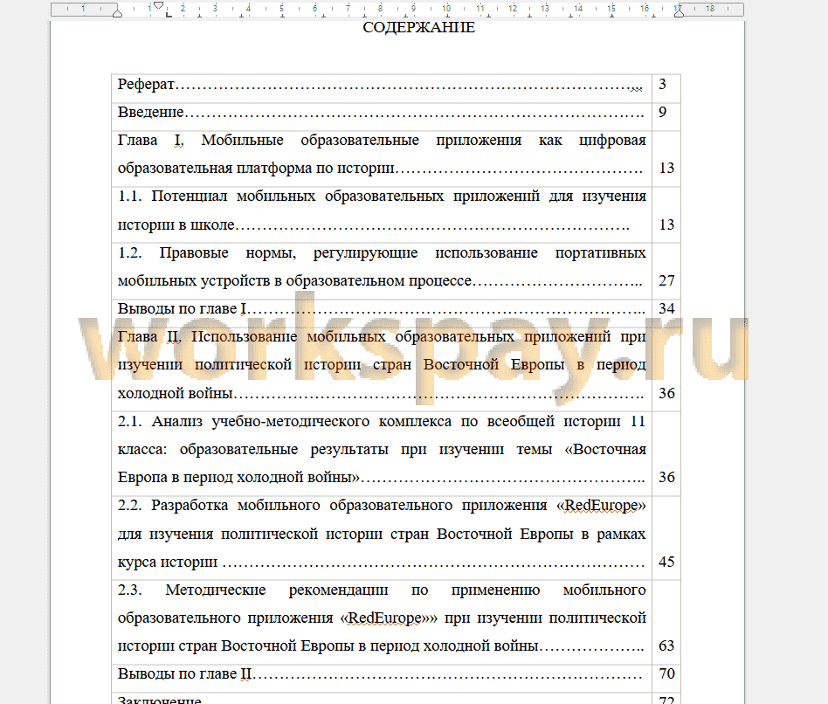Click "2.1. Анализ учебно-методического" entry text
The height and width of the screenshot is (704, 828).
[x=244, y=422]
